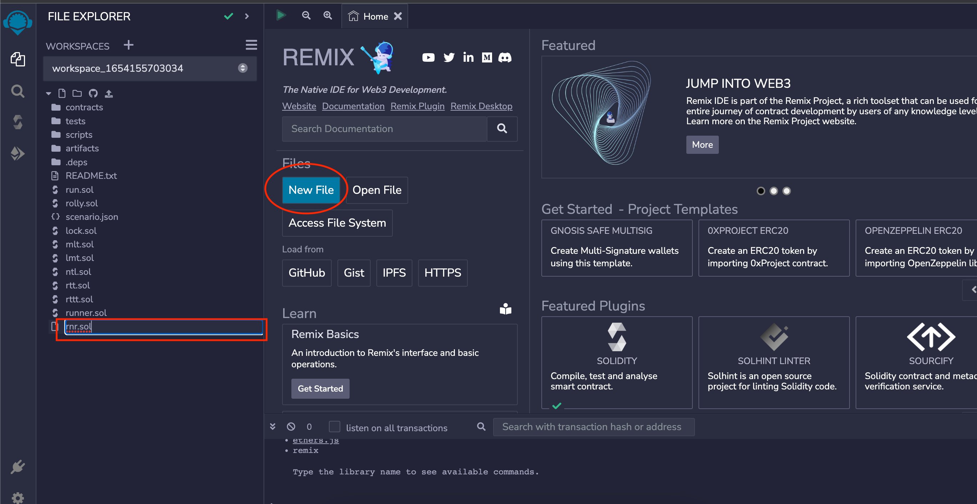The image size is (977, 504).
Task: Click the Discord social icon
Action: (505, 57)
